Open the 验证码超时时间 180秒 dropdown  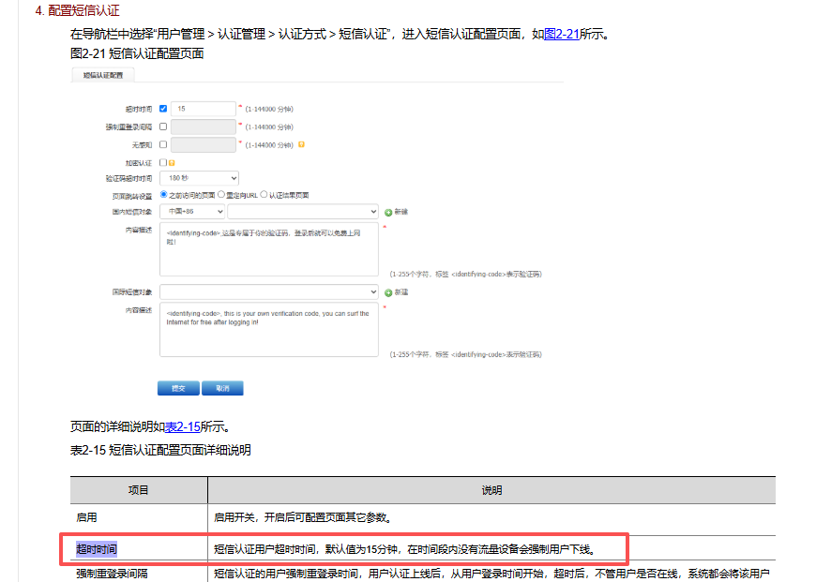(x=199, y=178)
